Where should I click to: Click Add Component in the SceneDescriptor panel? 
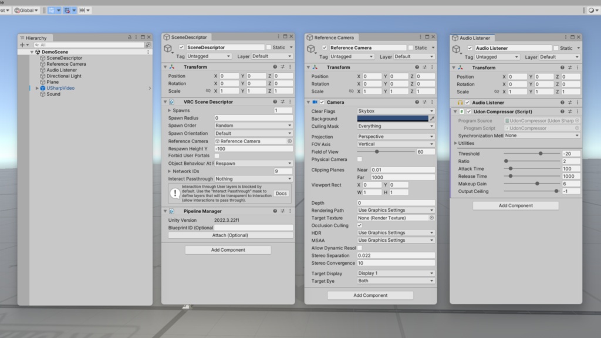point(228,250)
